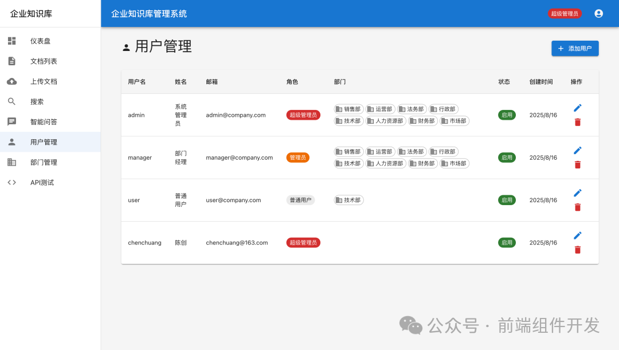This screenshot has width=619, height=350.
Task: Click the code brackets icon beside API测试
Action: [x=12, y=182]
